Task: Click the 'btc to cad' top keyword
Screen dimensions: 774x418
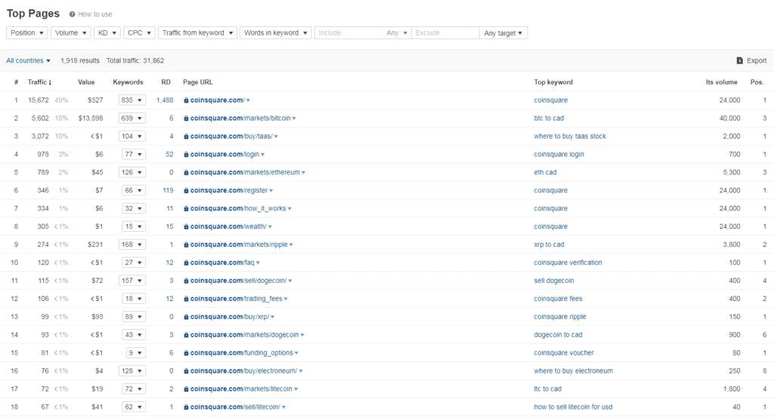Action: pos(549,118)
